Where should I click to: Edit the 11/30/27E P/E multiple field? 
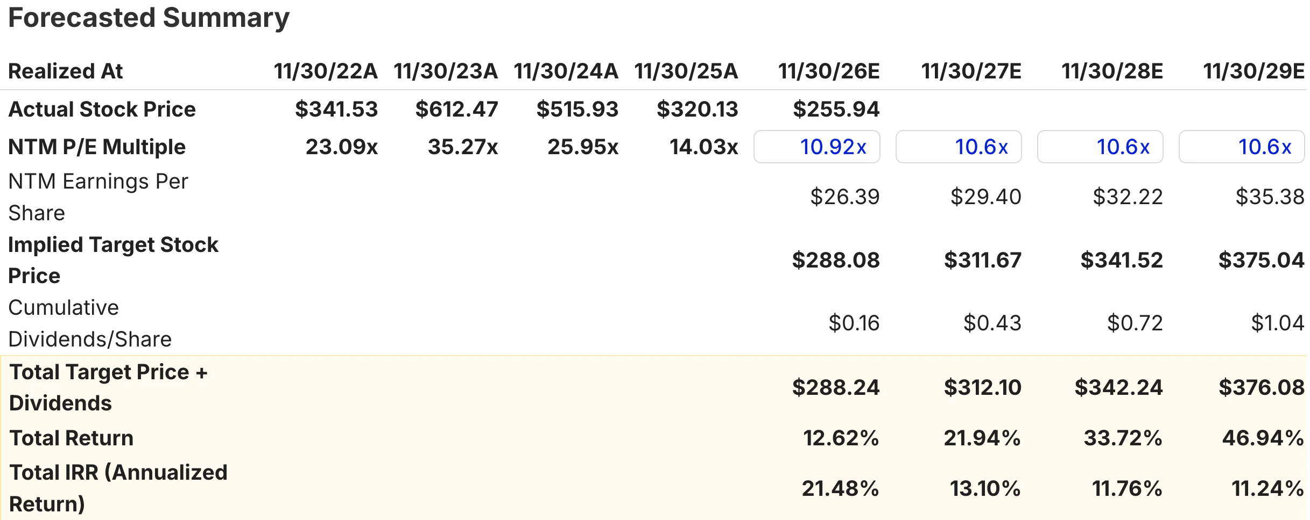[959, 147]
